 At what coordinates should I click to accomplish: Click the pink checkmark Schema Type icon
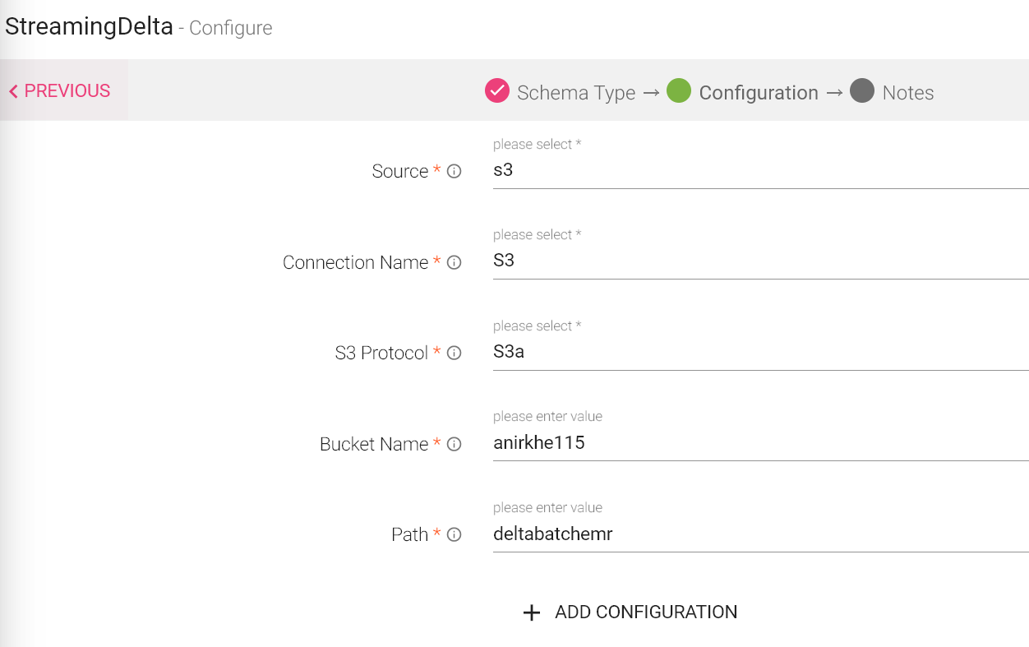496,91
